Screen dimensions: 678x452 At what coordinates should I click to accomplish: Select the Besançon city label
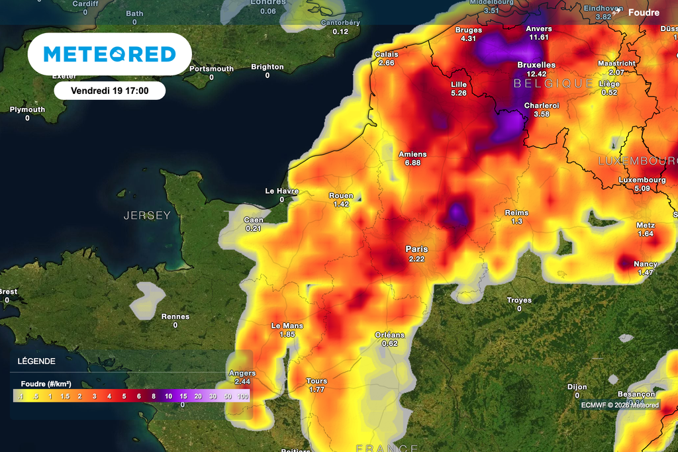[636, 394]
